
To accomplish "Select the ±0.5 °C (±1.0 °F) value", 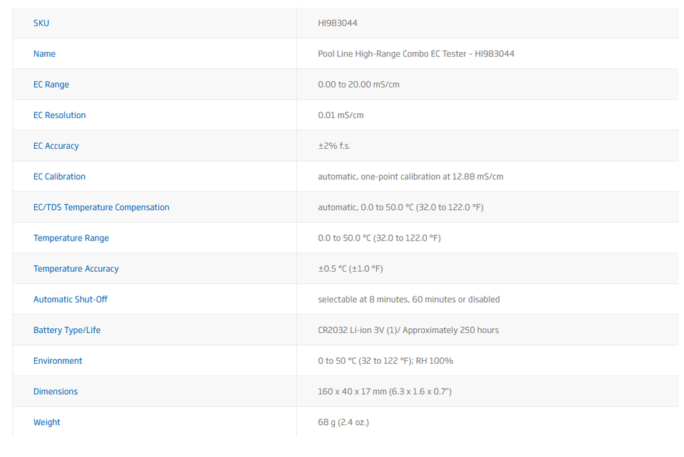I will pyautogui.click(x=351, y=269).
